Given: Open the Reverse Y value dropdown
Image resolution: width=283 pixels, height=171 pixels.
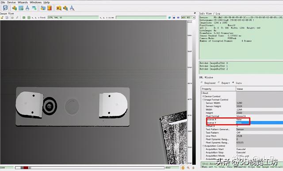Looking at the screenshot, I should [x=260, y=123].
